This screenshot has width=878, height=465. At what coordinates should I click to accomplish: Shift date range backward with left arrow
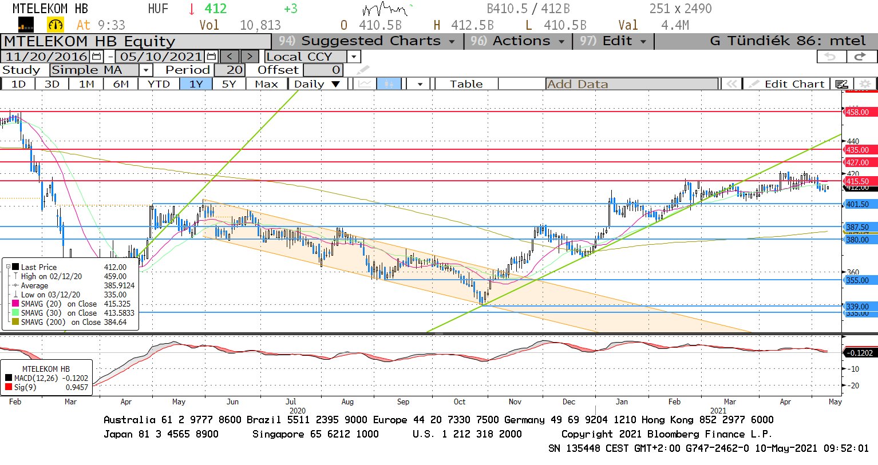230,57
